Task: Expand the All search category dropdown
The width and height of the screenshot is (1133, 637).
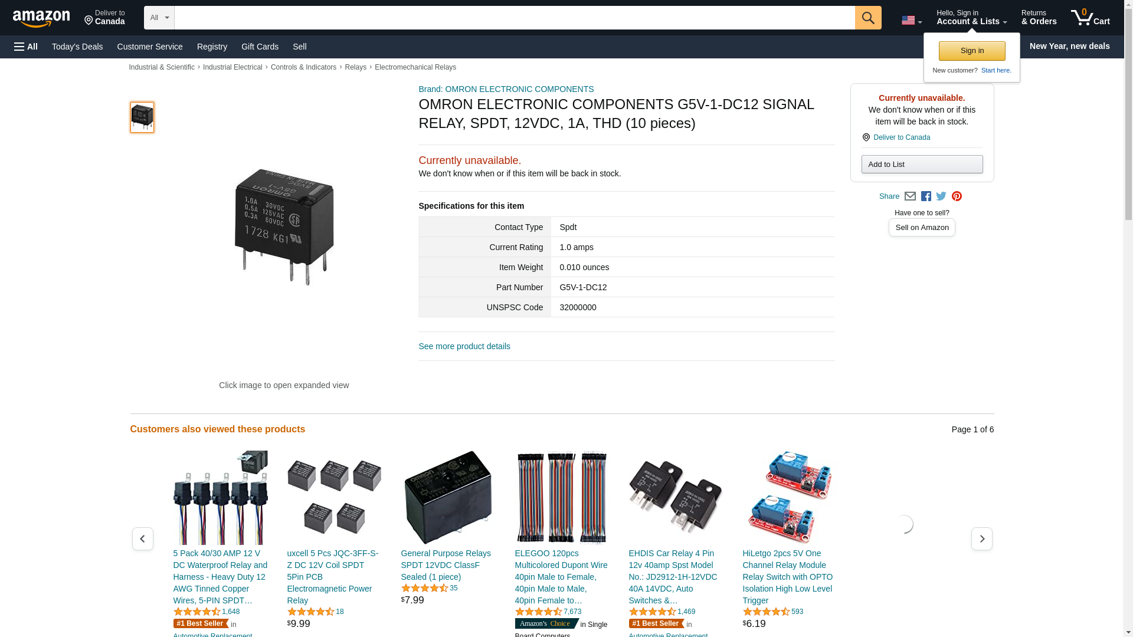Action: coord(159,18)
